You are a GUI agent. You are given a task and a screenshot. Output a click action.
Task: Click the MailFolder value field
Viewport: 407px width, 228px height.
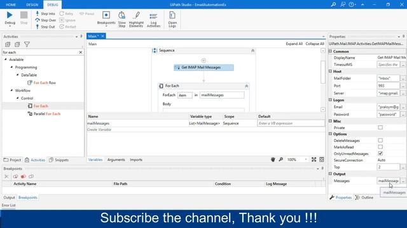(x=388, y=78)
